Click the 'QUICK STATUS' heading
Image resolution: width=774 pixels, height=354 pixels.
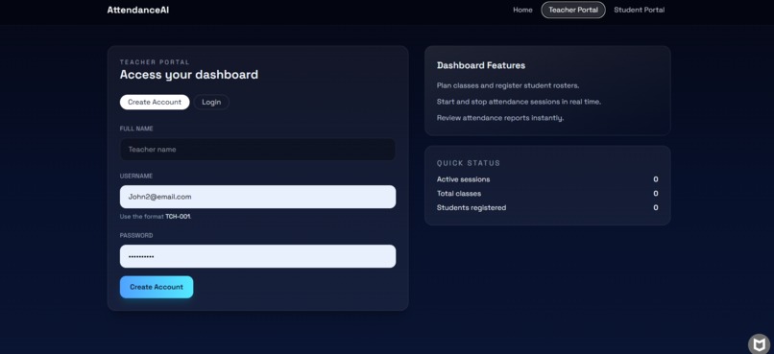(469, 163)
